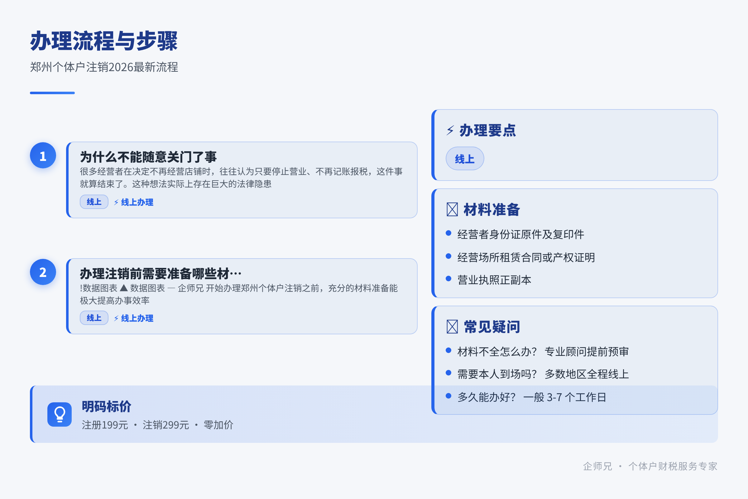This screenshot has width=748, height=499.
Task: Click the 线上 tag in the 为什么不能随意关门了事 card
Action: [94, 202]
